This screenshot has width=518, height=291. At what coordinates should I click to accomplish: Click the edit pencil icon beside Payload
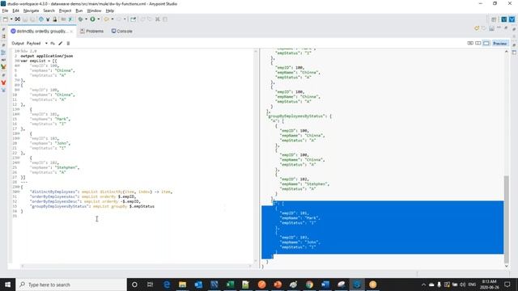pos(61,43)
